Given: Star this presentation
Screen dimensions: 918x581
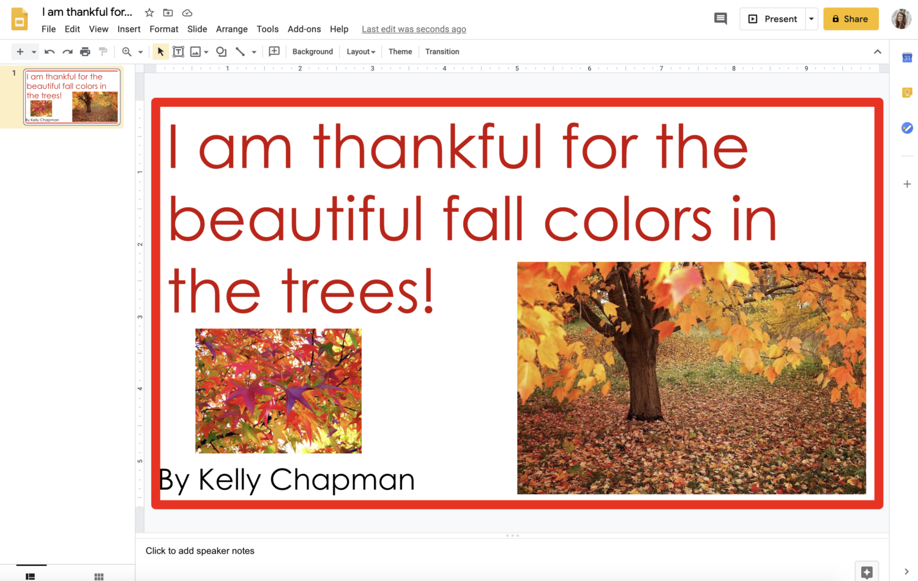Looking at the screenshot, I should 149,12.
